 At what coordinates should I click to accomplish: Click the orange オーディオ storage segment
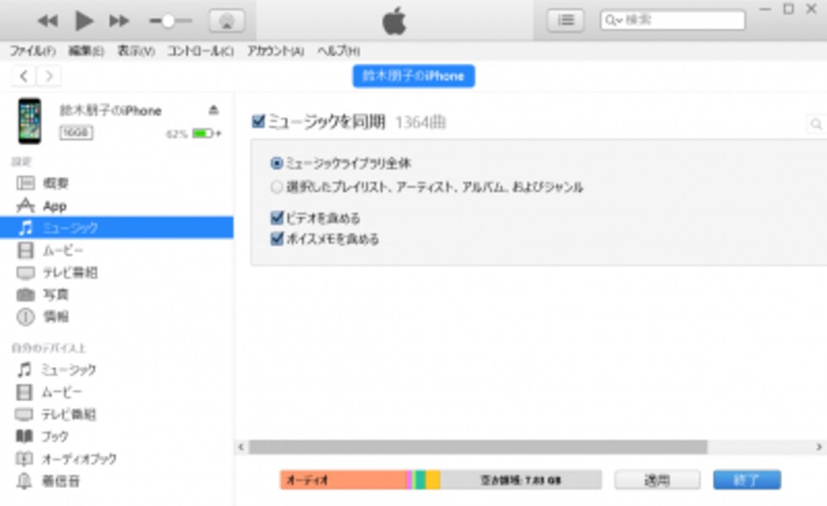pyautogui.click(x=343, y=480)
